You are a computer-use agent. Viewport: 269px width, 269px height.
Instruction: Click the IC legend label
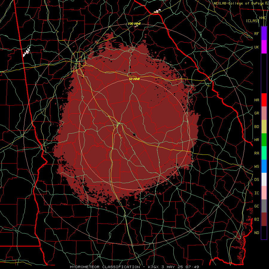pyautogui.click(x=256, y=193)
